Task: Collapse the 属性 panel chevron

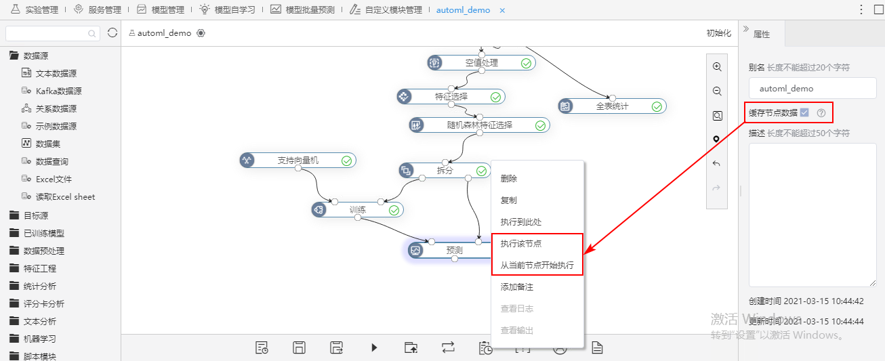Action: 746,29
